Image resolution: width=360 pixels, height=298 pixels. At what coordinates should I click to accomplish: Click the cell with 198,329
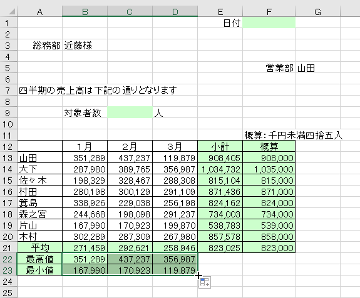[x=85, y=180]
